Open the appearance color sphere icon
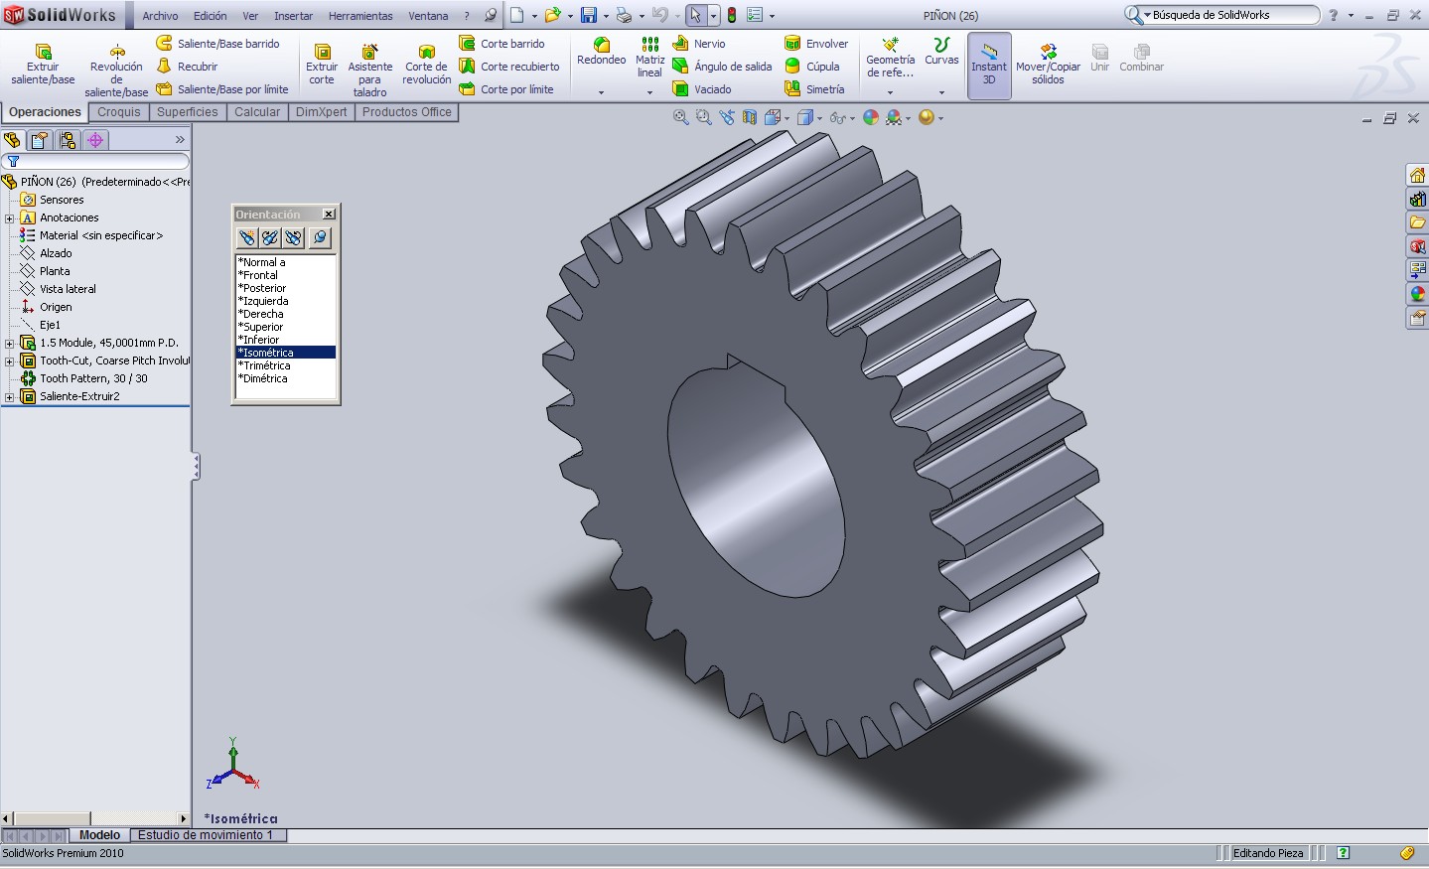 (x=871, y=117)
